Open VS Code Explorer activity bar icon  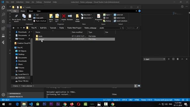point(3,7)
